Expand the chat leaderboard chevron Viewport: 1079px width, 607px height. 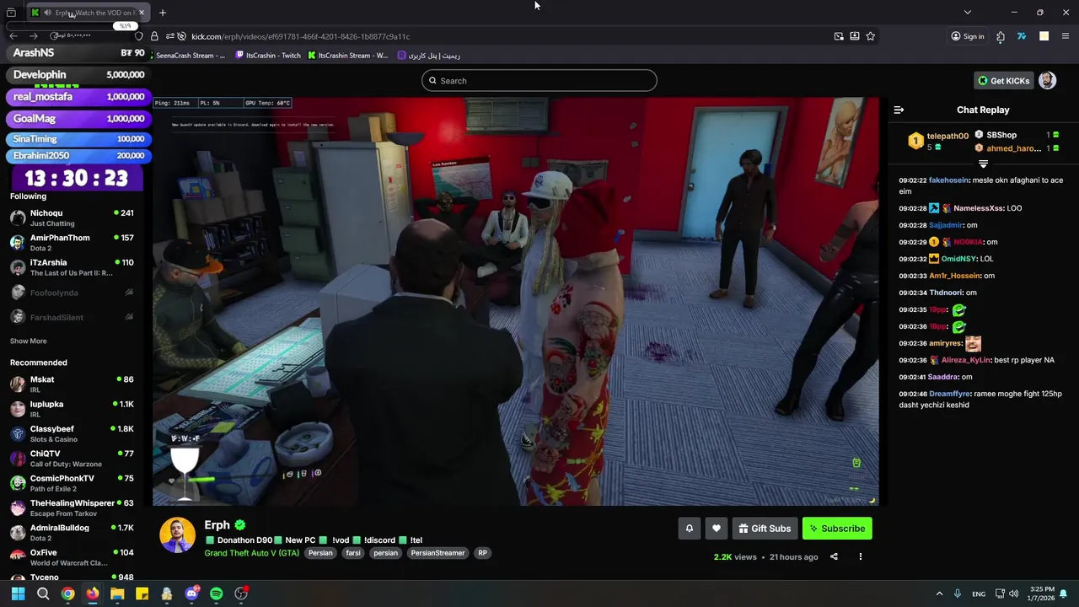click(x=983, y=164)
